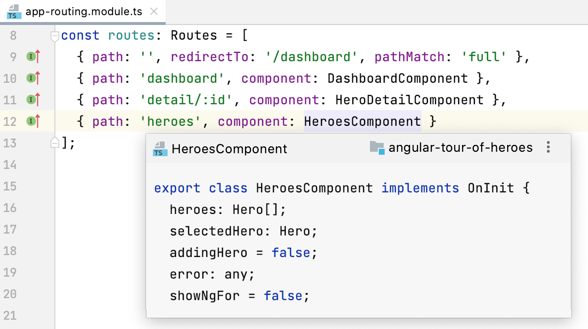The width and height of the screenshot is (588, 329).
Task: Click the closing fold marker at line 13
Action: coord(55,143)
